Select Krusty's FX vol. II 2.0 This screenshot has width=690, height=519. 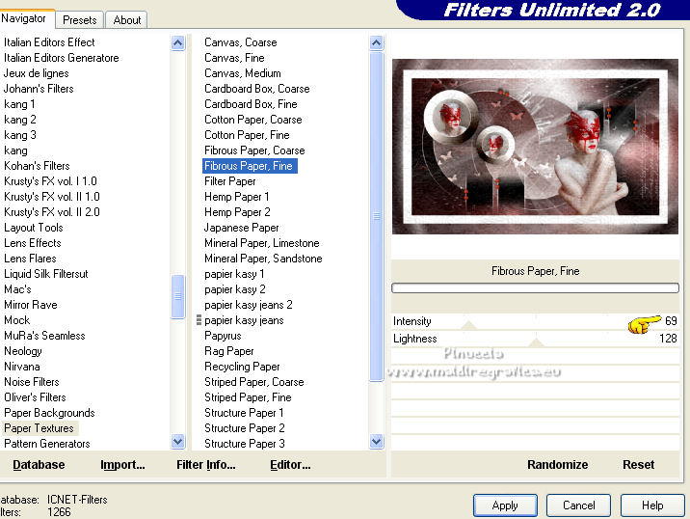point(52,212)
